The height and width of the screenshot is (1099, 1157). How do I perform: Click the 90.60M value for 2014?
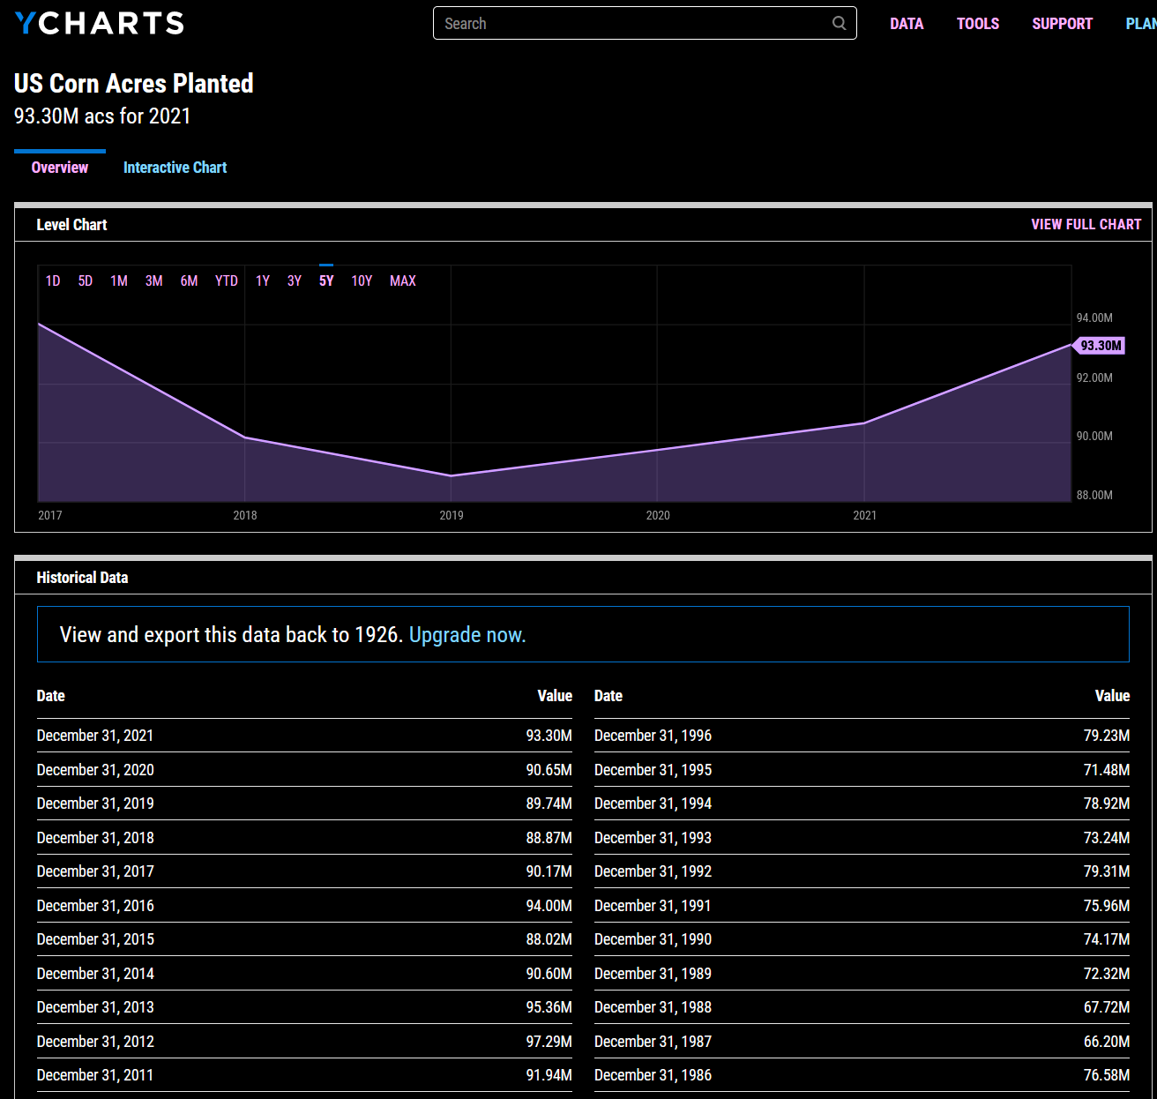549,974
